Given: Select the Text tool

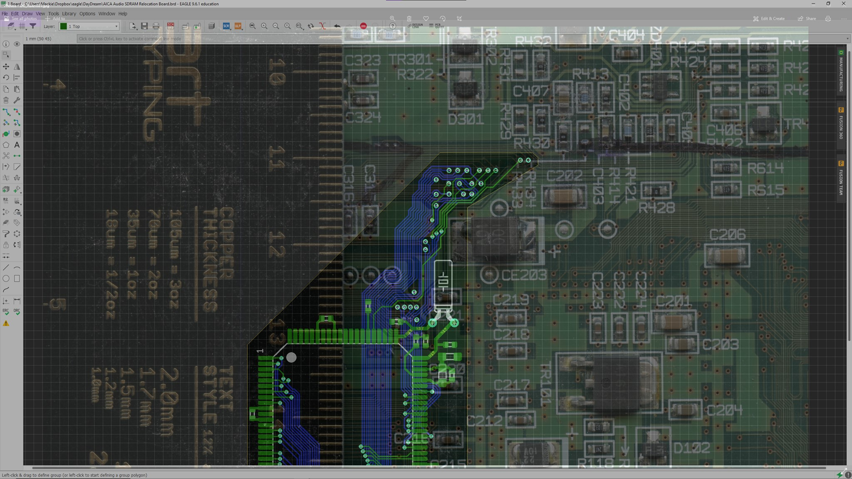Looking at the screenshot, I should [x=17, y=145].
